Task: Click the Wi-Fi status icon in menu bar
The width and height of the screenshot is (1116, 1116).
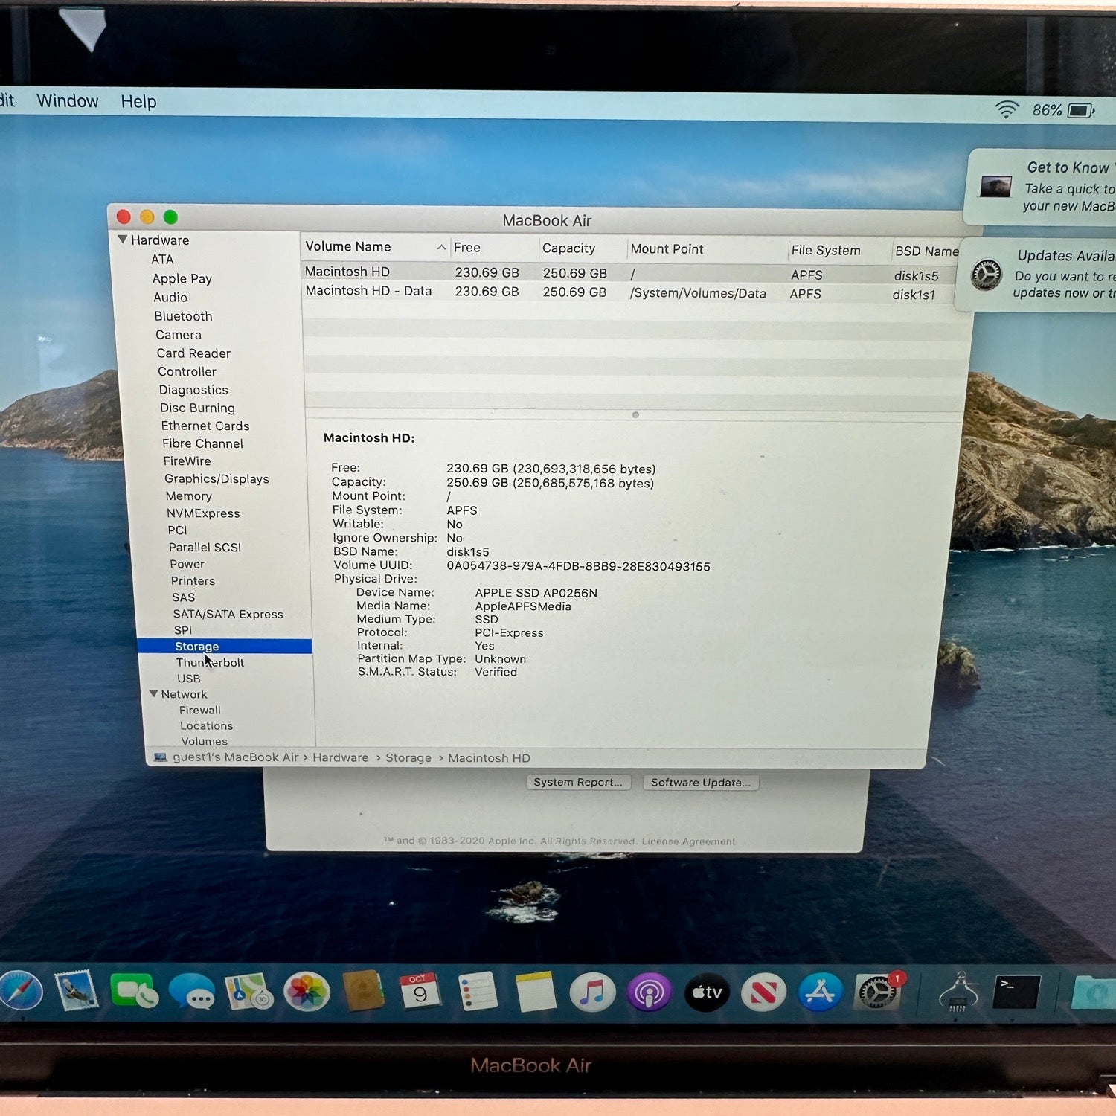Action: 1006,110
